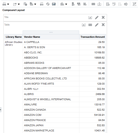Viewport: 138px width, 133px height.
Task: Click vendor AMALIVRE
Action: [30, 104]
